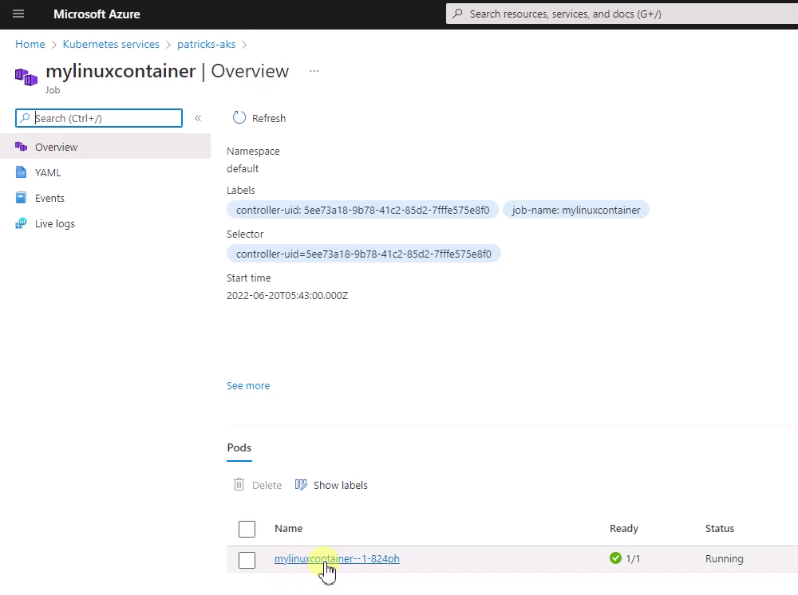The width and height of the screenshot is (798, 595).
Task: Open the Overview menu item
Action: click(105, 147)
